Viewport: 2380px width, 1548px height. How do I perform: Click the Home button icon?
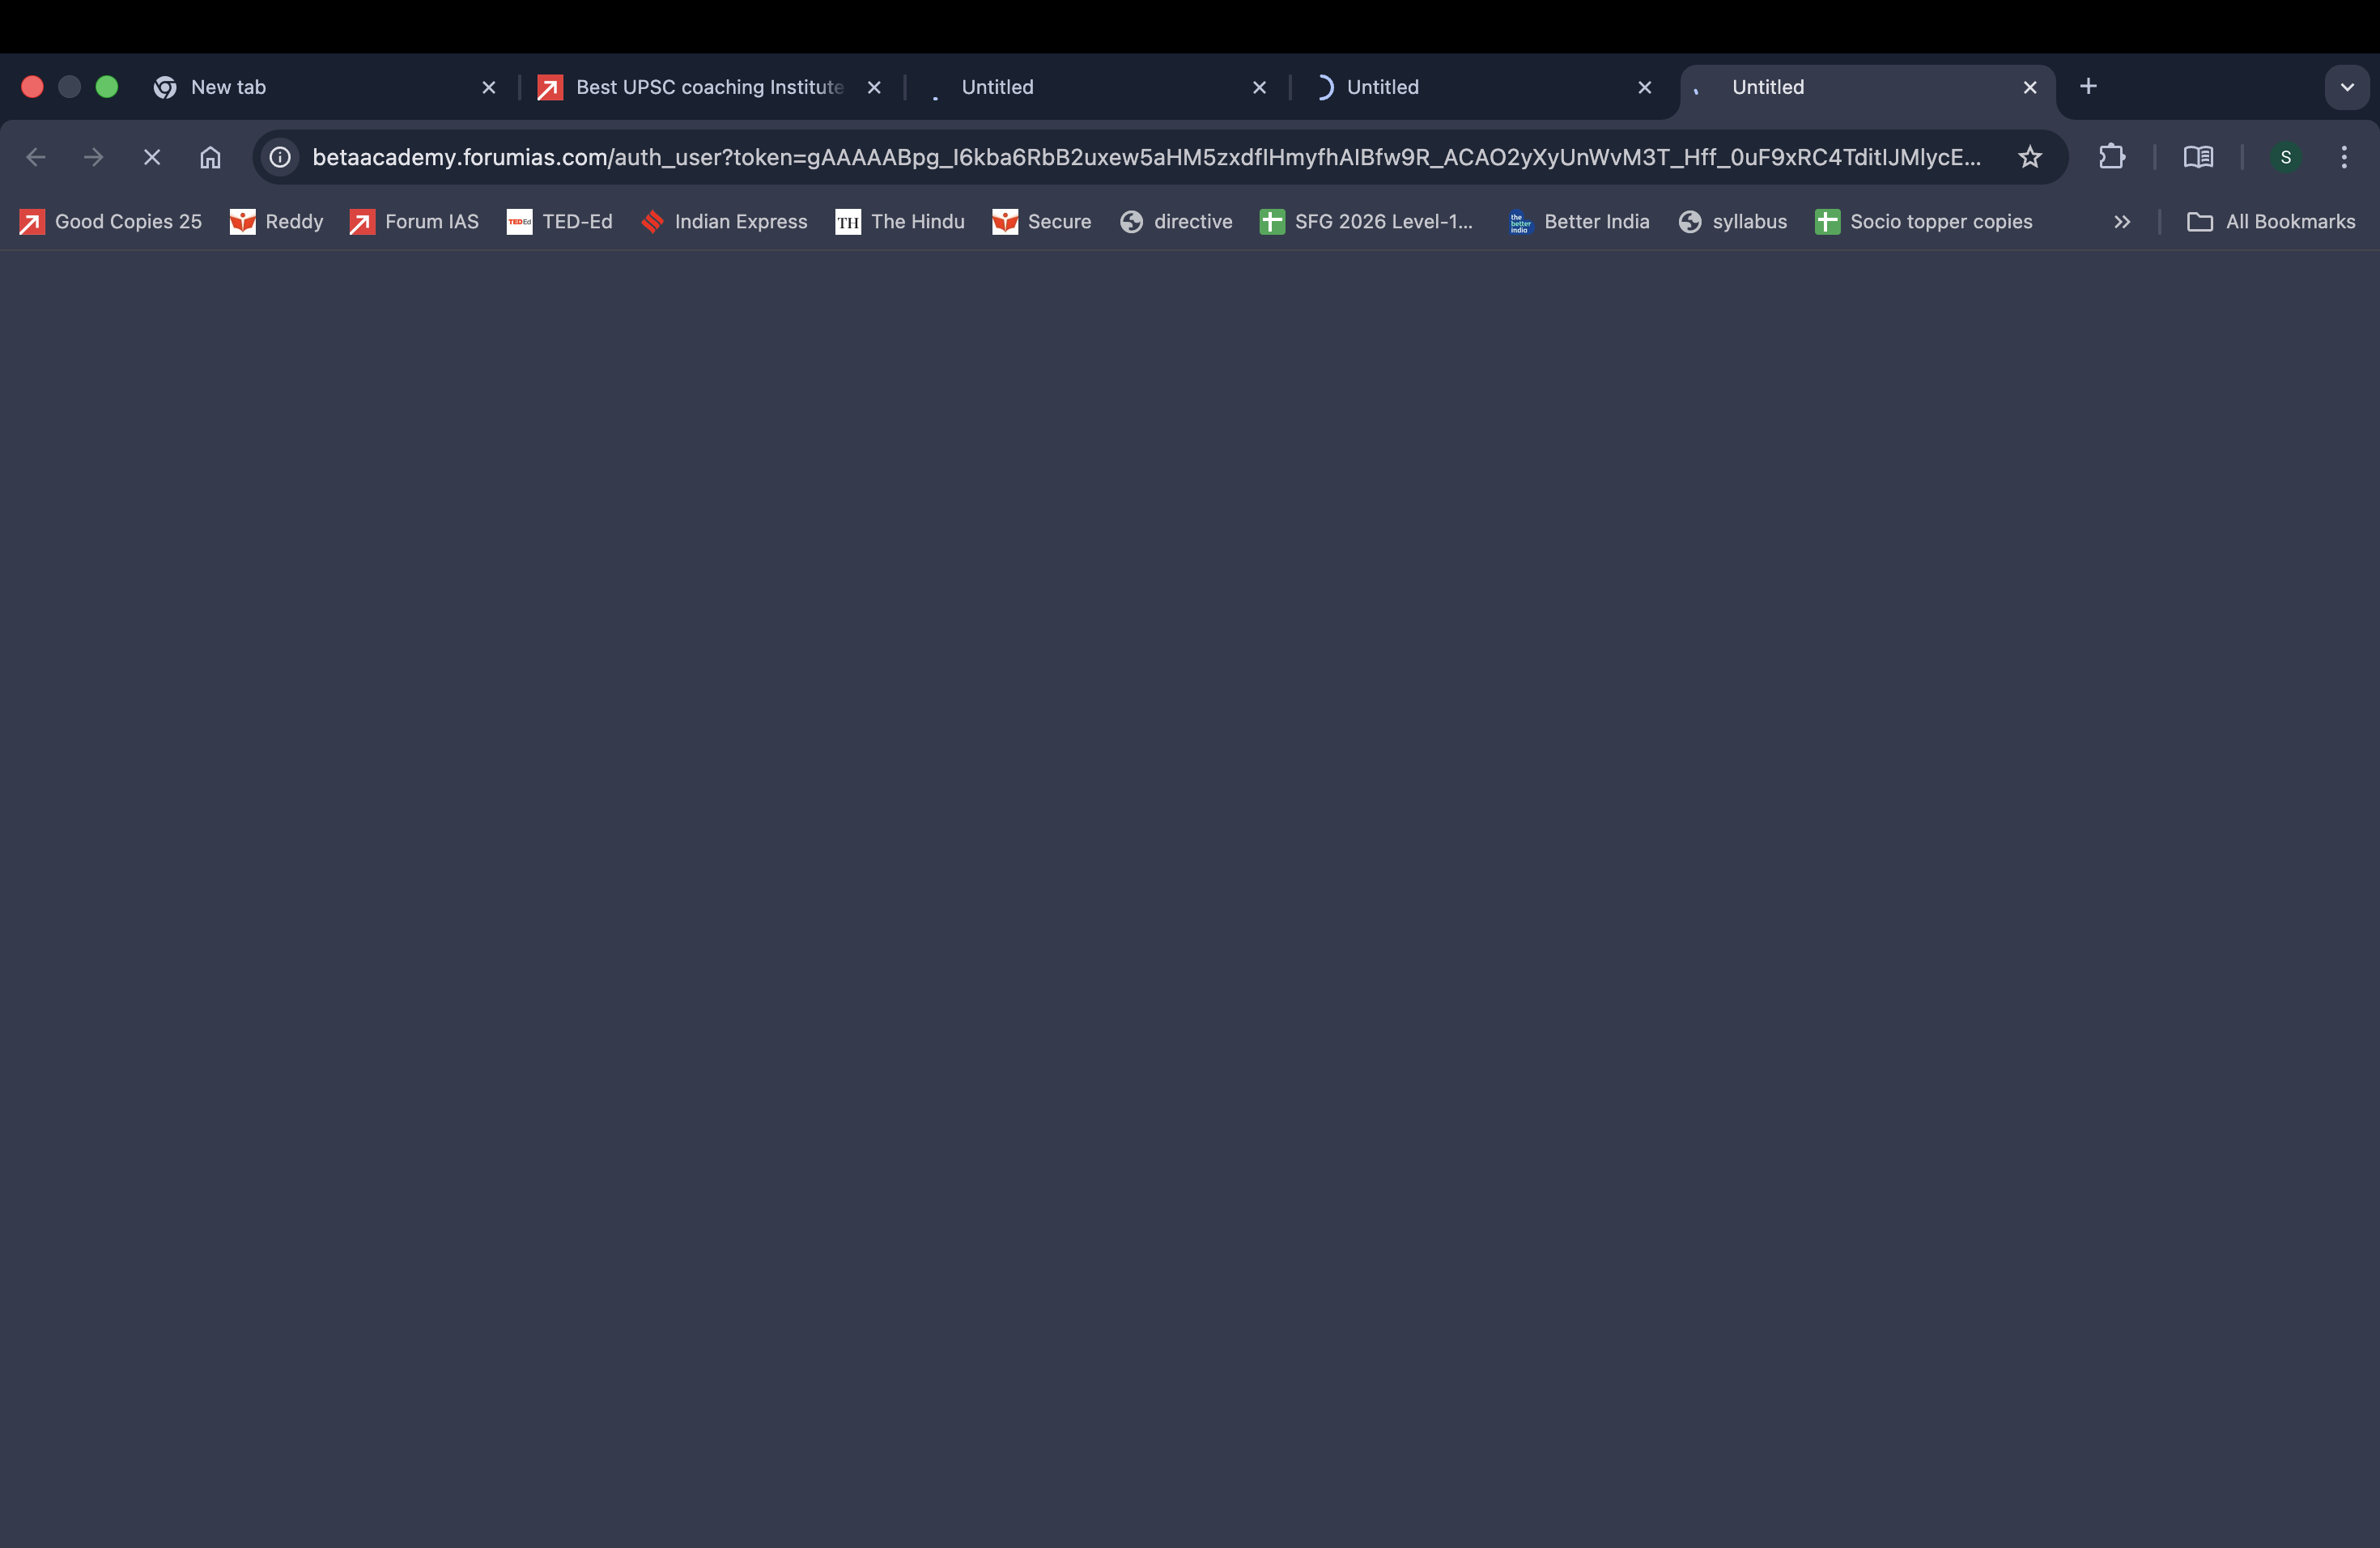pos(210,157)
